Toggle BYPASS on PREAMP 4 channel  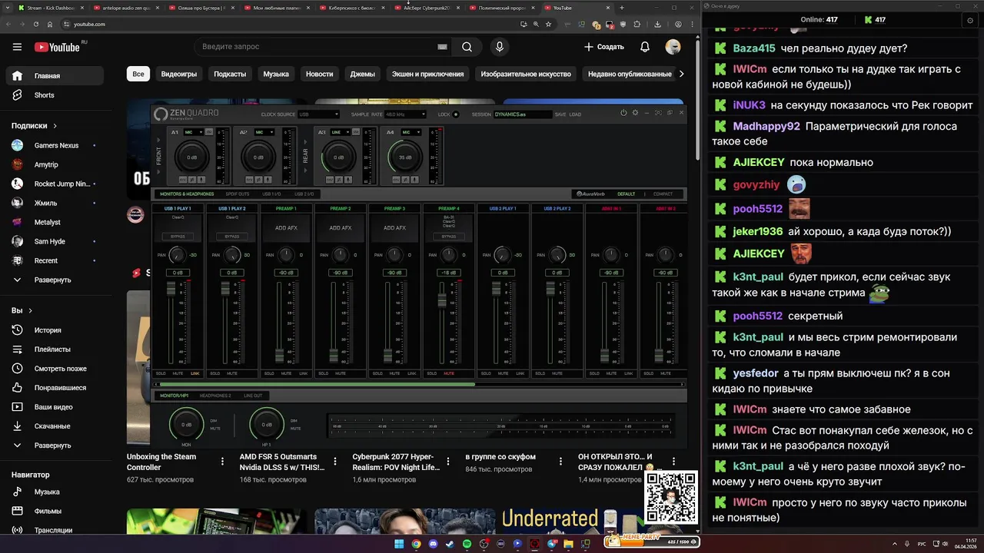click(449, 237)
